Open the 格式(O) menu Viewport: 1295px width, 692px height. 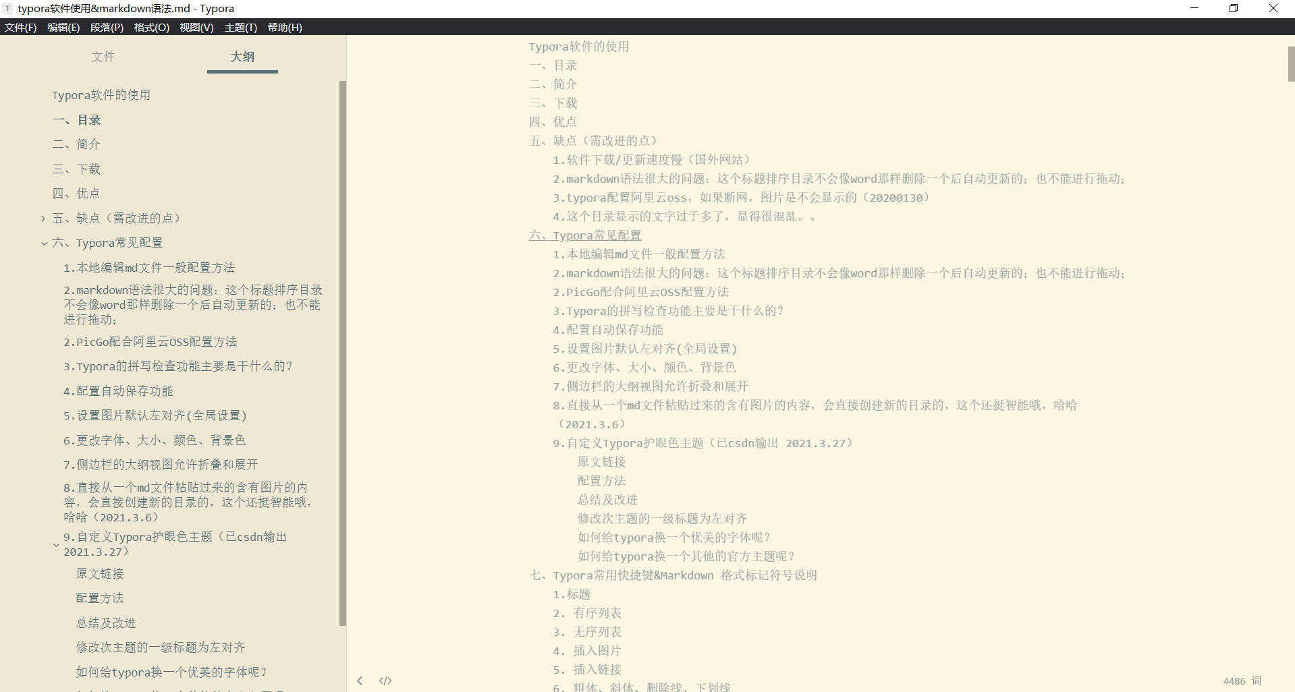(151, 27)
